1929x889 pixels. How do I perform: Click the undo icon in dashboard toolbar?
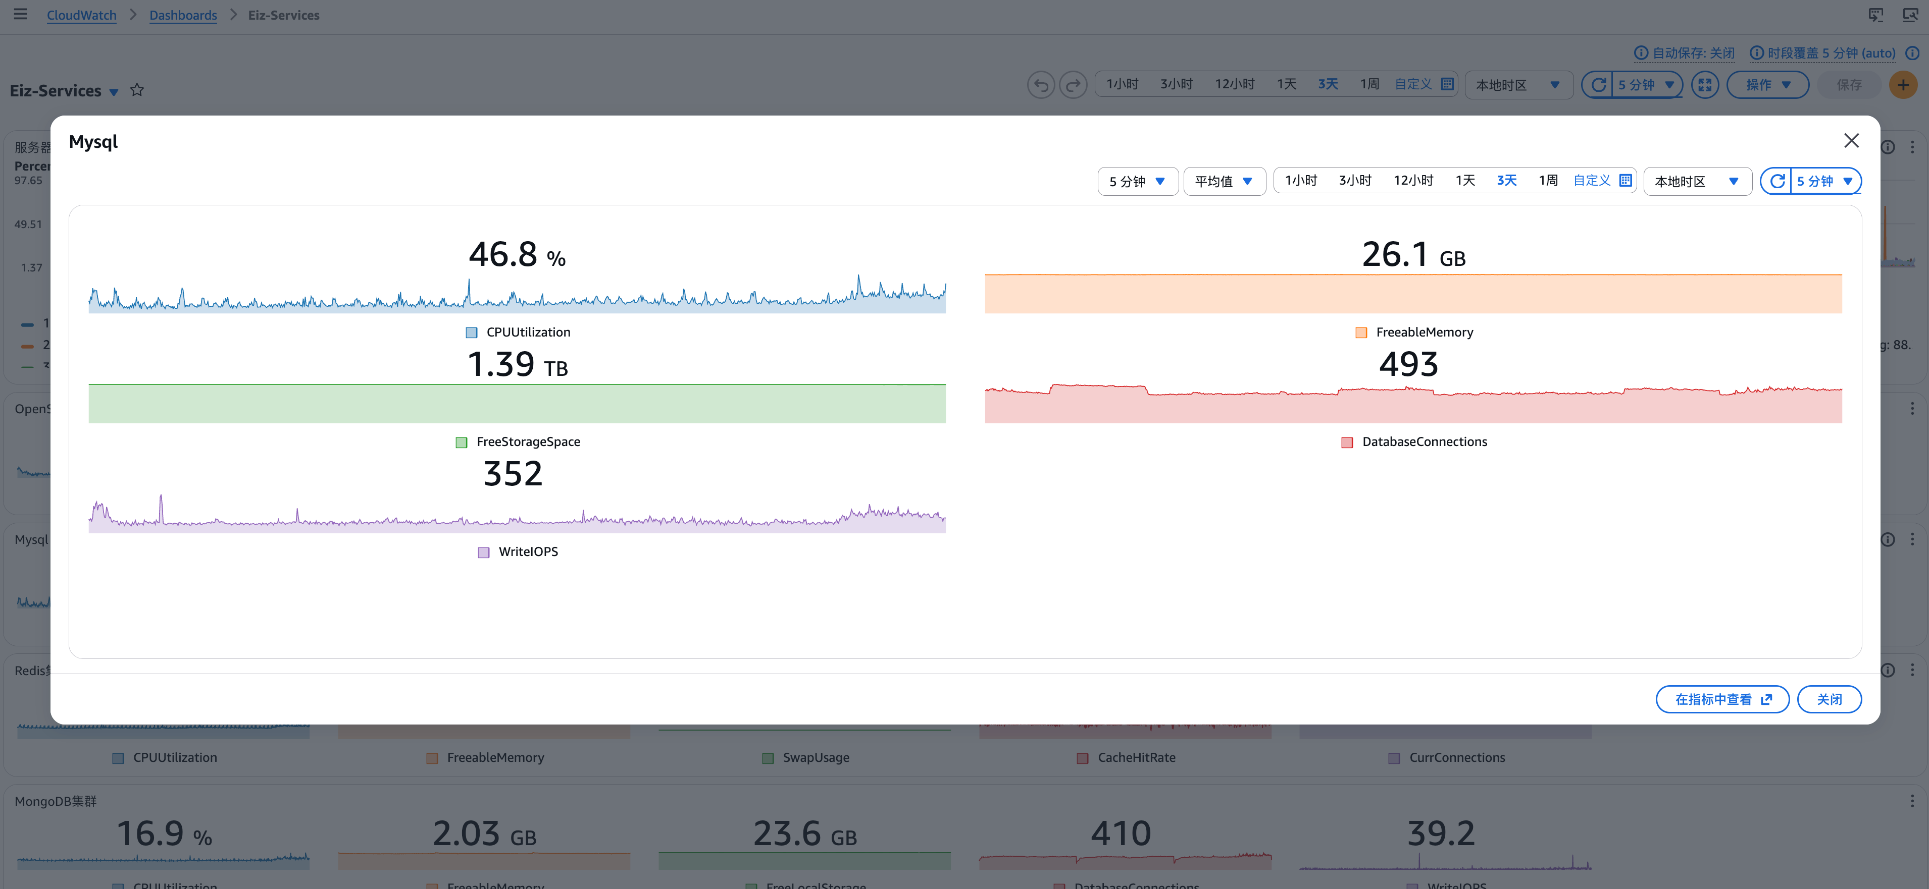click(x=1041, y=85)
